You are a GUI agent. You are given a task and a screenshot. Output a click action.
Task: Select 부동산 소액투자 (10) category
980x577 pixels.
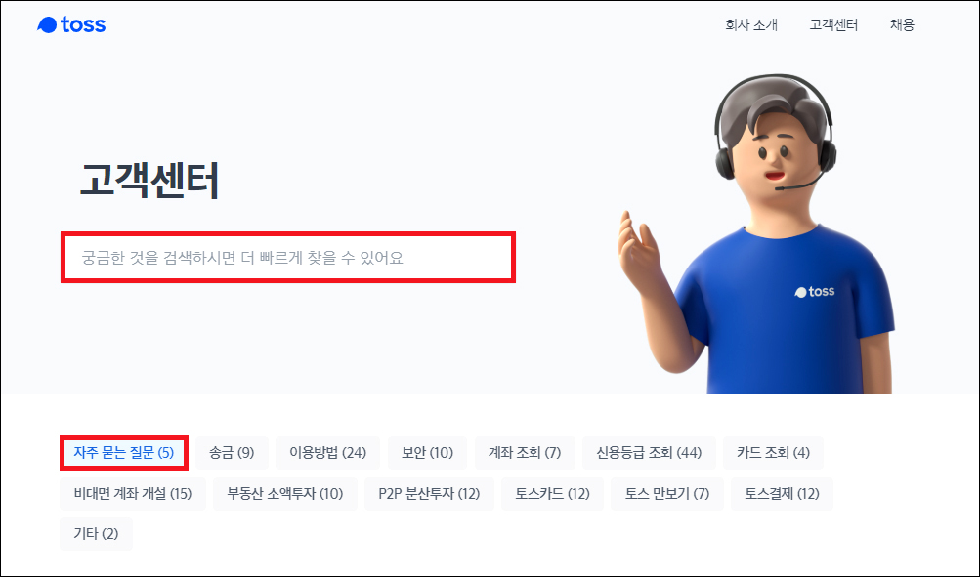(x=285, y=494)
